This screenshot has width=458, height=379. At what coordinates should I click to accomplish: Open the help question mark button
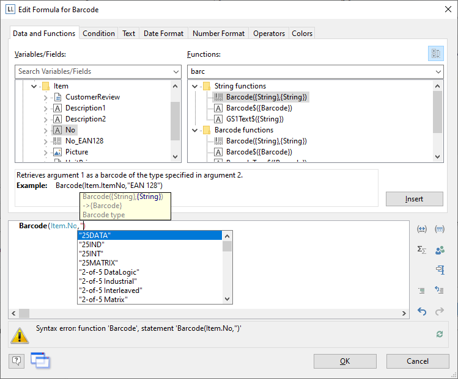(17, 361)
